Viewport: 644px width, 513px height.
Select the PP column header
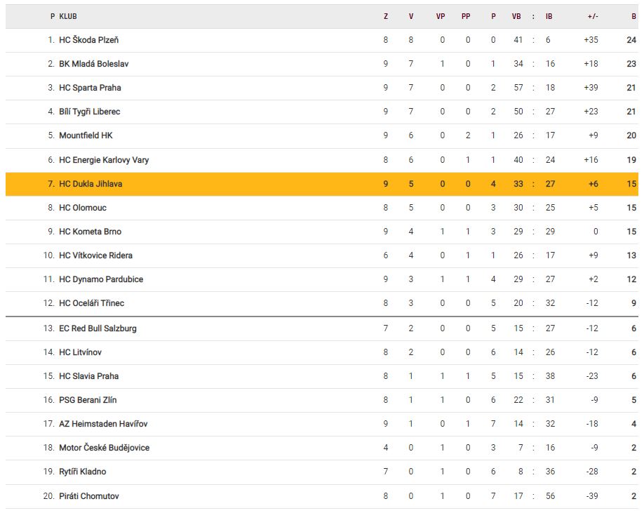pyautogui.click(x=466, y=16)
